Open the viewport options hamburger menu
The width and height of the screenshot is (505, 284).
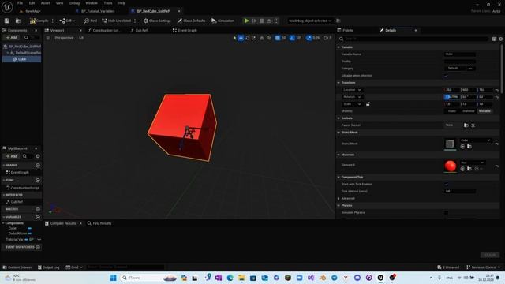tap(48, 38)
